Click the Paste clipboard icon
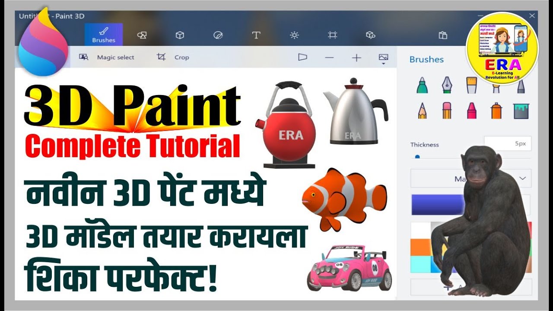This screenshot has height=311, width=553. [443, 35]
